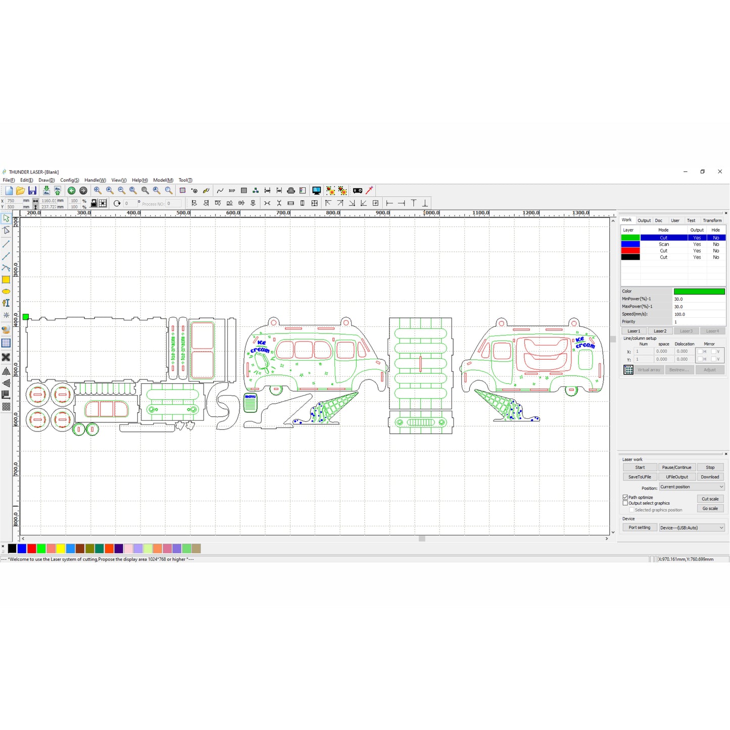Screen dimensions: 730x730
Task: Enable Output select graphics
Action: tap(625, 503)
